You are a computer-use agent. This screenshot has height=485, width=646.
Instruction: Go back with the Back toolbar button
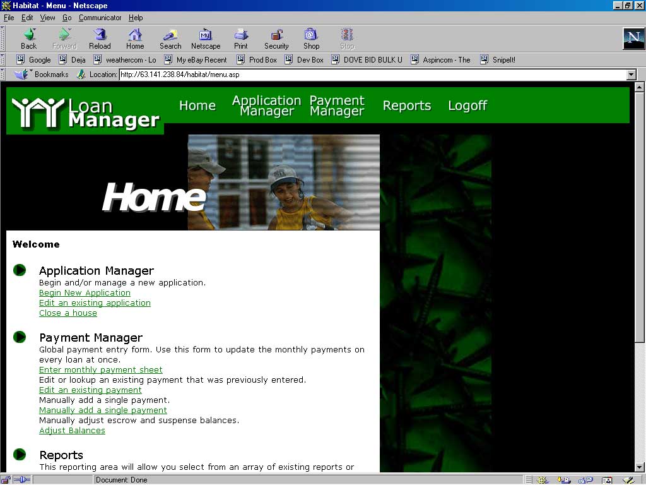coord(29,39)
